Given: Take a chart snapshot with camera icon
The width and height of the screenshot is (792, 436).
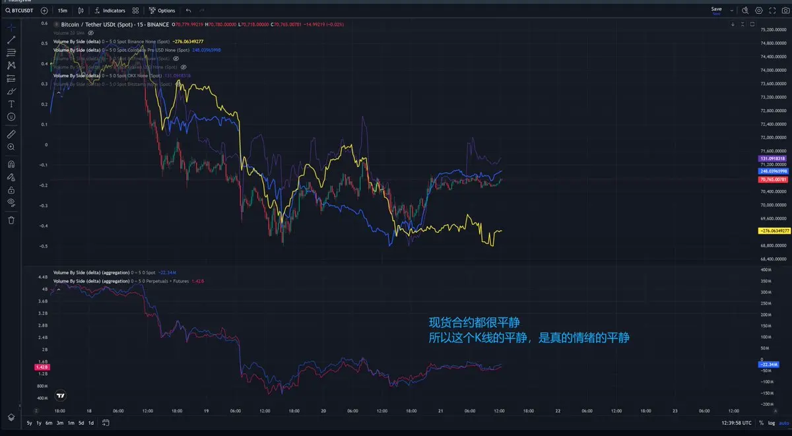Looking at the screenshot, I should pyautogui.click(x=785, y=11).
